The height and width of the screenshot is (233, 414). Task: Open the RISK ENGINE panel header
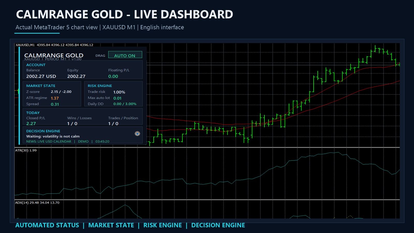click(100, 86)
